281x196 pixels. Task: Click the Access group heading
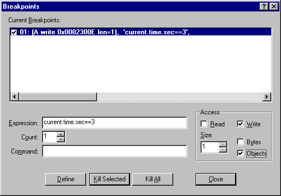point(210,112)
